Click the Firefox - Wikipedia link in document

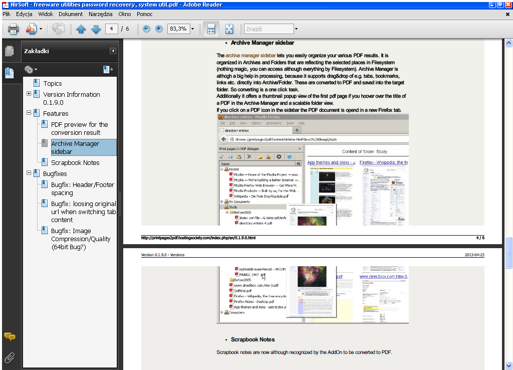[384, 162]
